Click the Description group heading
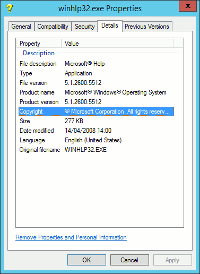Viewport: 200px width, 274px height. 39,53
